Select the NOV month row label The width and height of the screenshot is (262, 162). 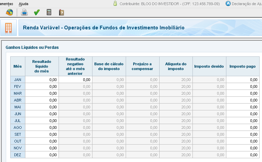18,148
